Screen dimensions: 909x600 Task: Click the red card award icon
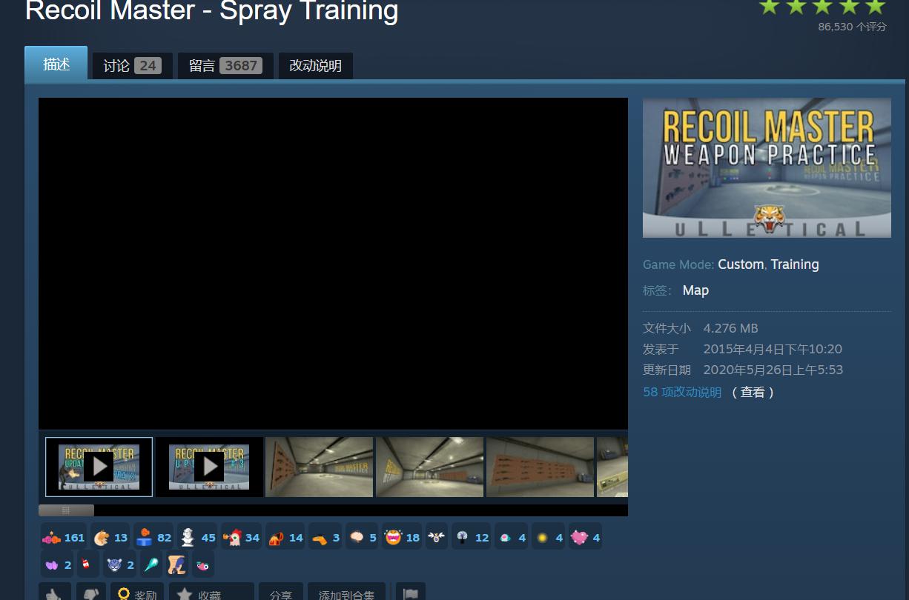87,564
